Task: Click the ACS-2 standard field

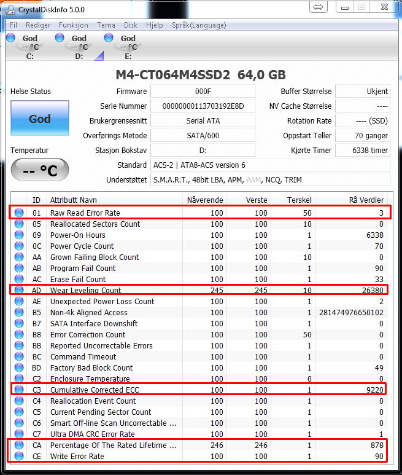Action: pos(271,165)
